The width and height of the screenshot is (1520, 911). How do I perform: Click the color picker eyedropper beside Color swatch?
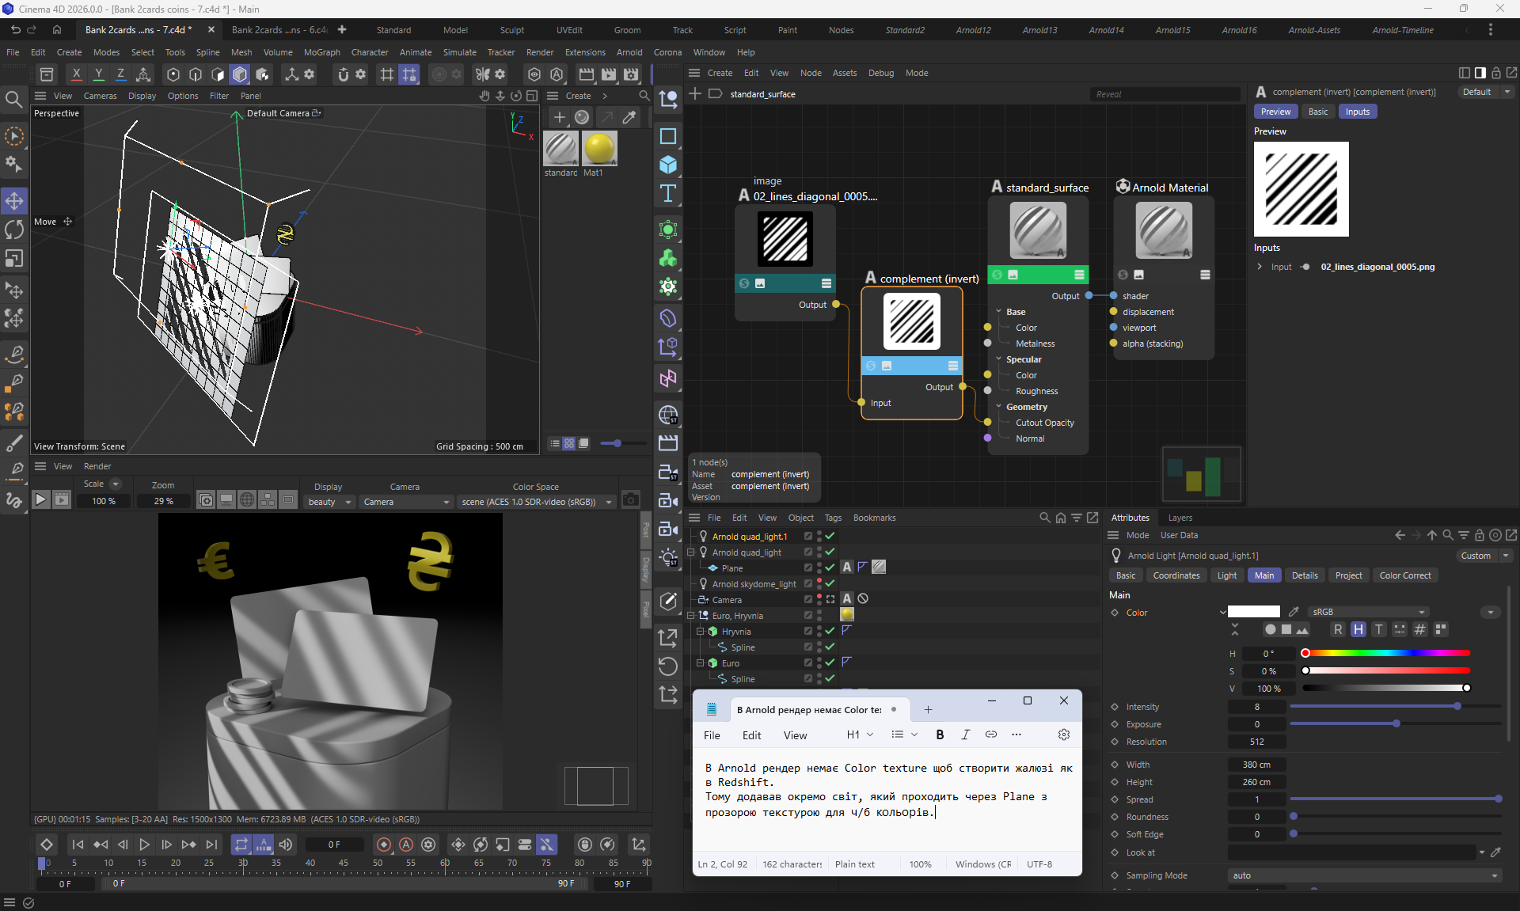pos(1294,612)
